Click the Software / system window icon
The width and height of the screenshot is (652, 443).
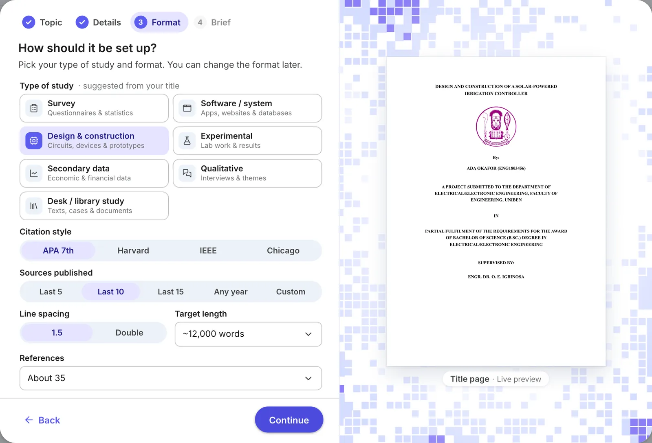point(187,108)
